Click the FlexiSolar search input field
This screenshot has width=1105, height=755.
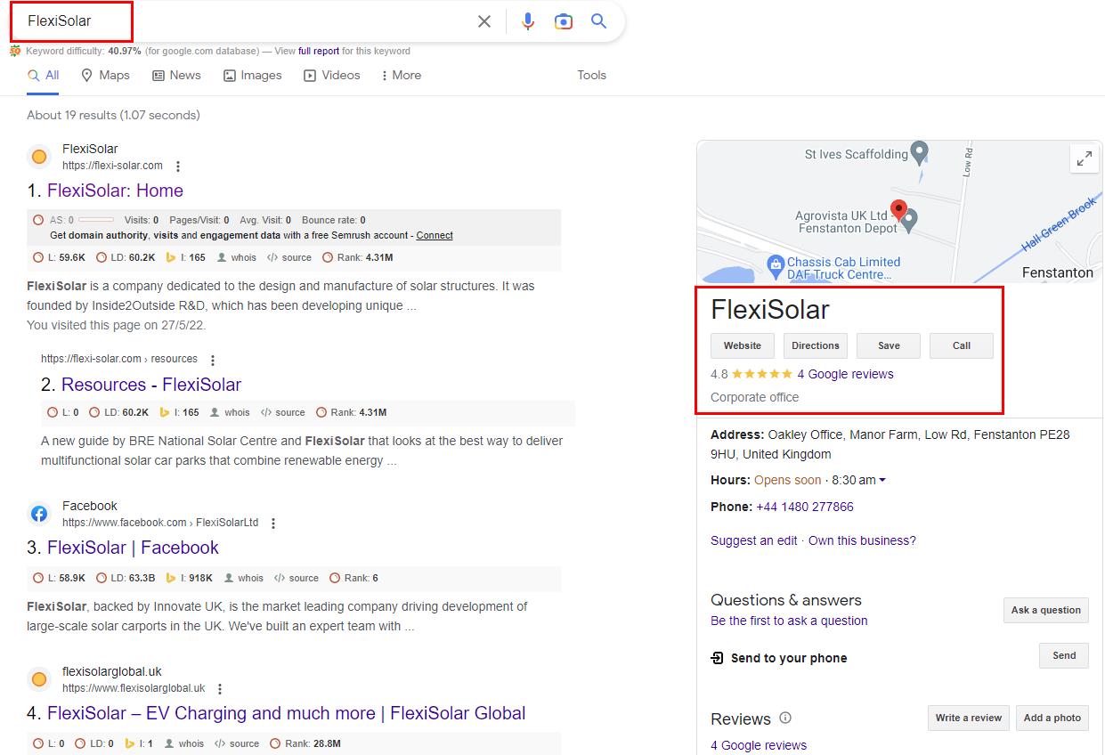240,20
